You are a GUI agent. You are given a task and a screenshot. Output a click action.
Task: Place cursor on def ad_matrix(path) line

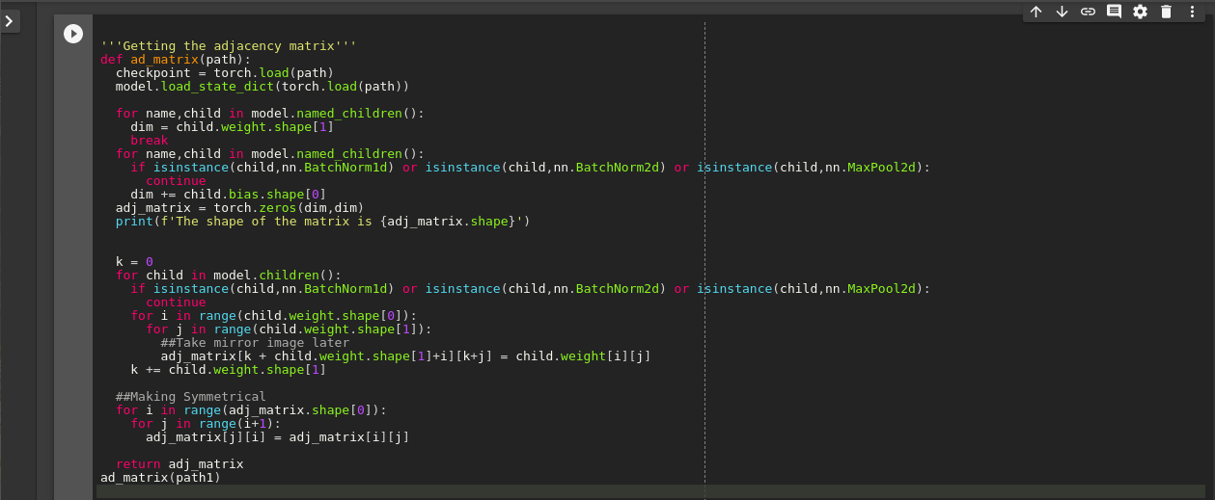point(175,60)
